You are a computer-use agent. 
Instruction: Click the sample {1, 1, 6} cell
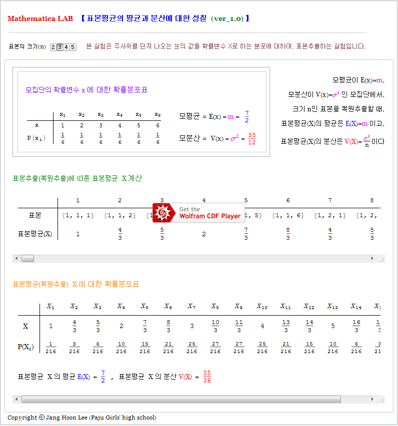click(x=288, y=215)
